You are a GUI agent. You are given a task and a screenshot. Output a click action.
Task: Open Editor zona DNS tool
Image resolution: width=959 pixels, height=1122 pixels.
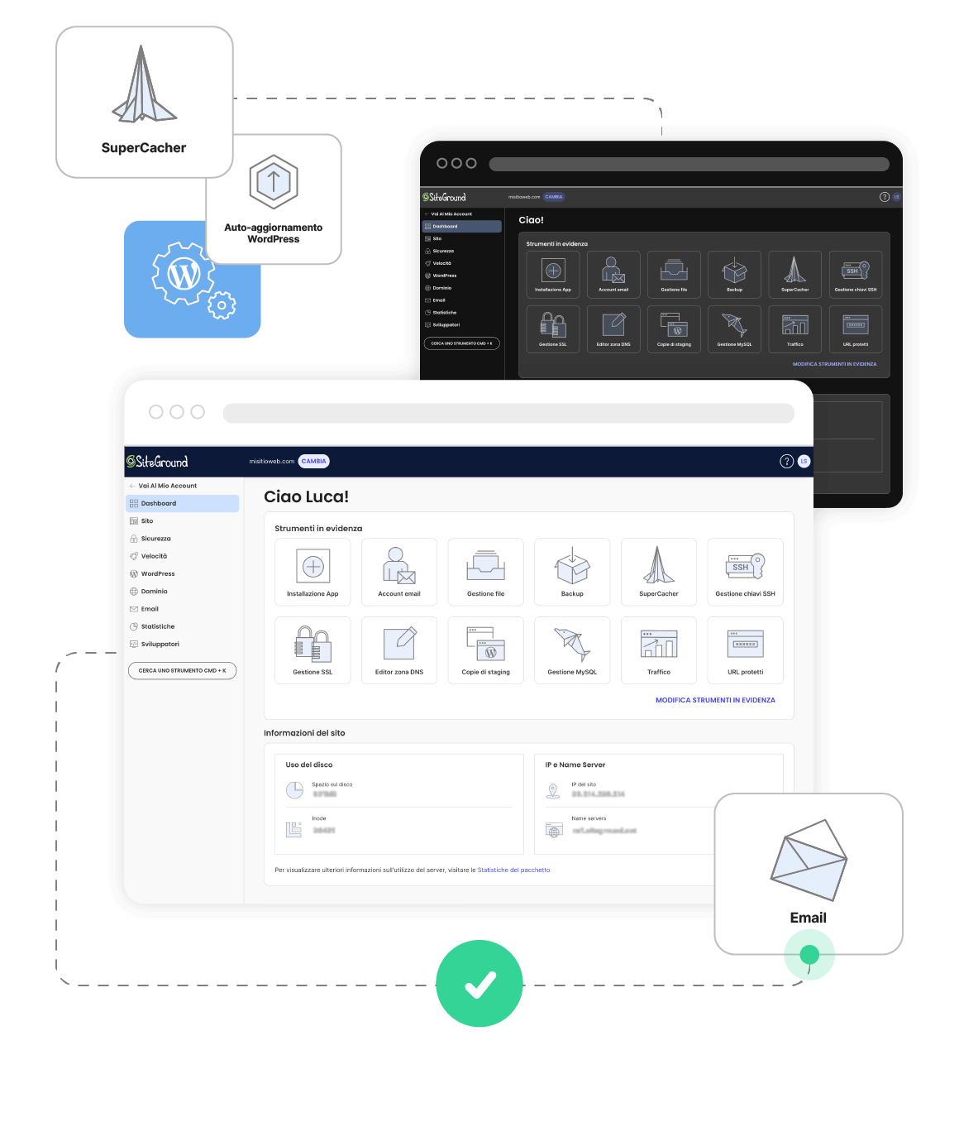tap(399, 650)
